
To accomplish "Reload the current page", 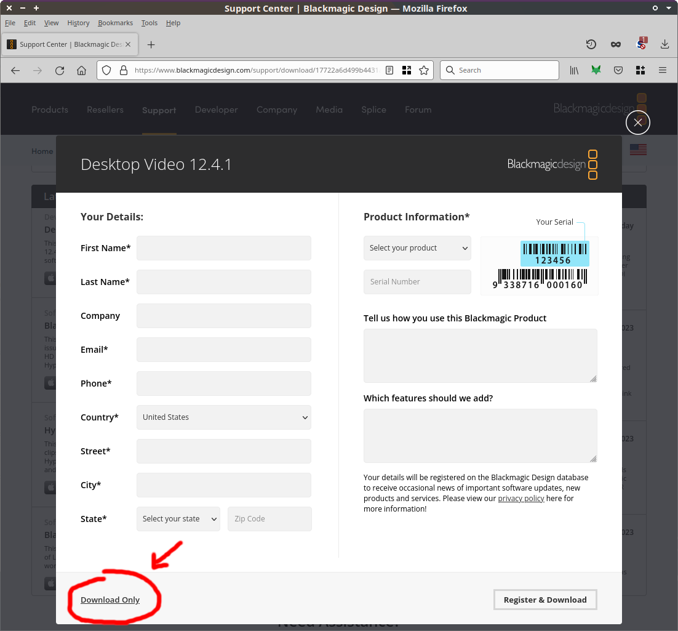I will [60, 70].
